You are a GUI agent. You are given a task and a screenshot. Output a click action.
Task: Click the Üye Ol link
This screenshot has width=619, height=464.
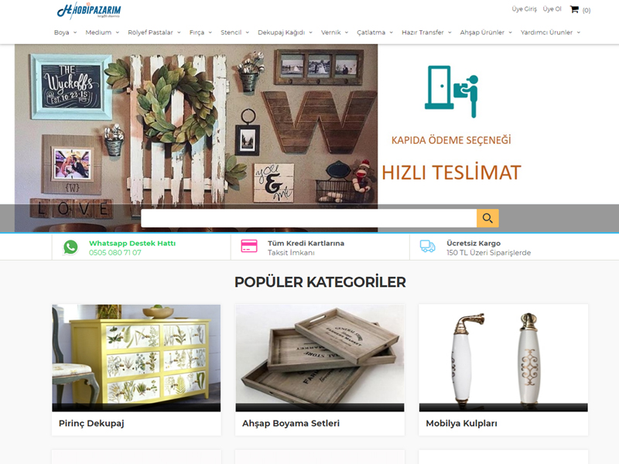[552, 9]
